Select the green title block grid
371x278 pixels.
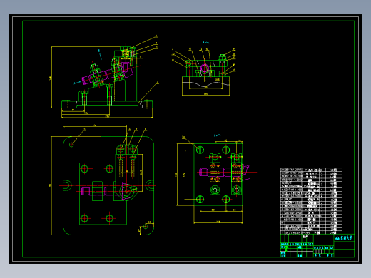(317, 245)
